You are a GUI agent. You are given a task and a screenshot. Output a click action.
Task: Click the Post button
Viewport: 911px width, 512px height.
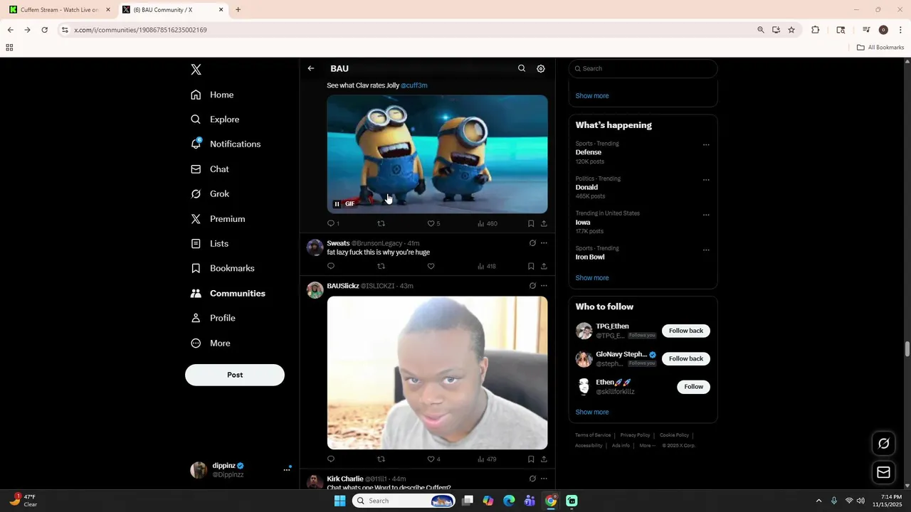pyautogui.click(x=235, y=375)
